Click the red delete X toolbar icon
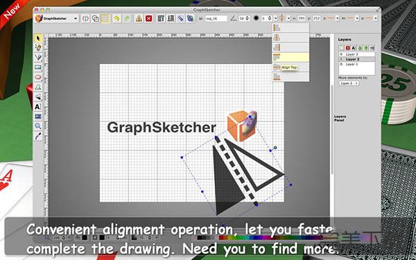This screenshot has width=416, height=260. (149, 18)
